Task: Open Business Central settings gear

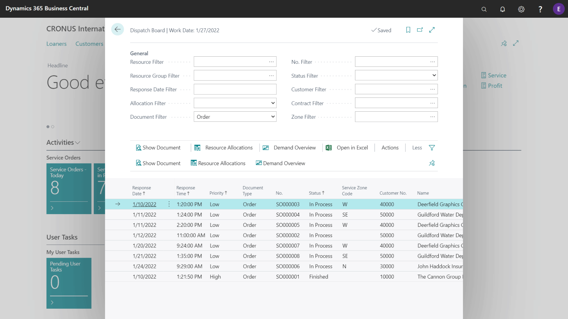Action: point(521,9)
